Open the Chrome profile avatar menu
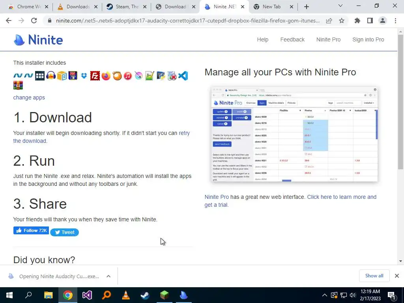 tap(383, 21)
